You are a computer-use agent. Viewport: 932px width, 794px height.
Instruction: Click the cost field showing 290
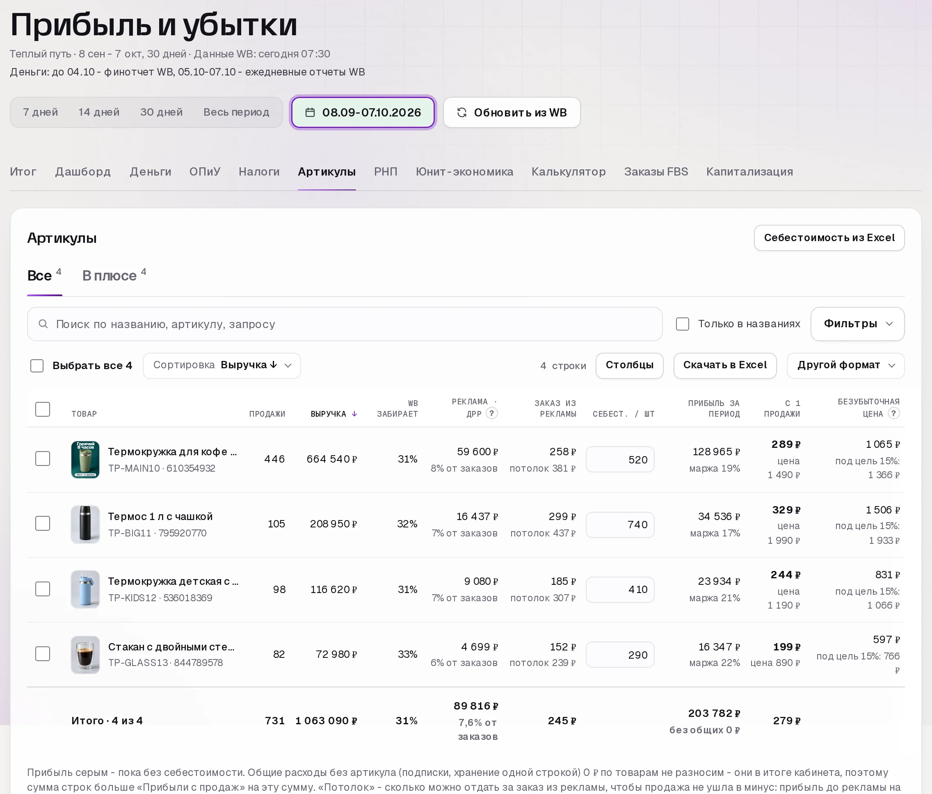tap(620, 654)
